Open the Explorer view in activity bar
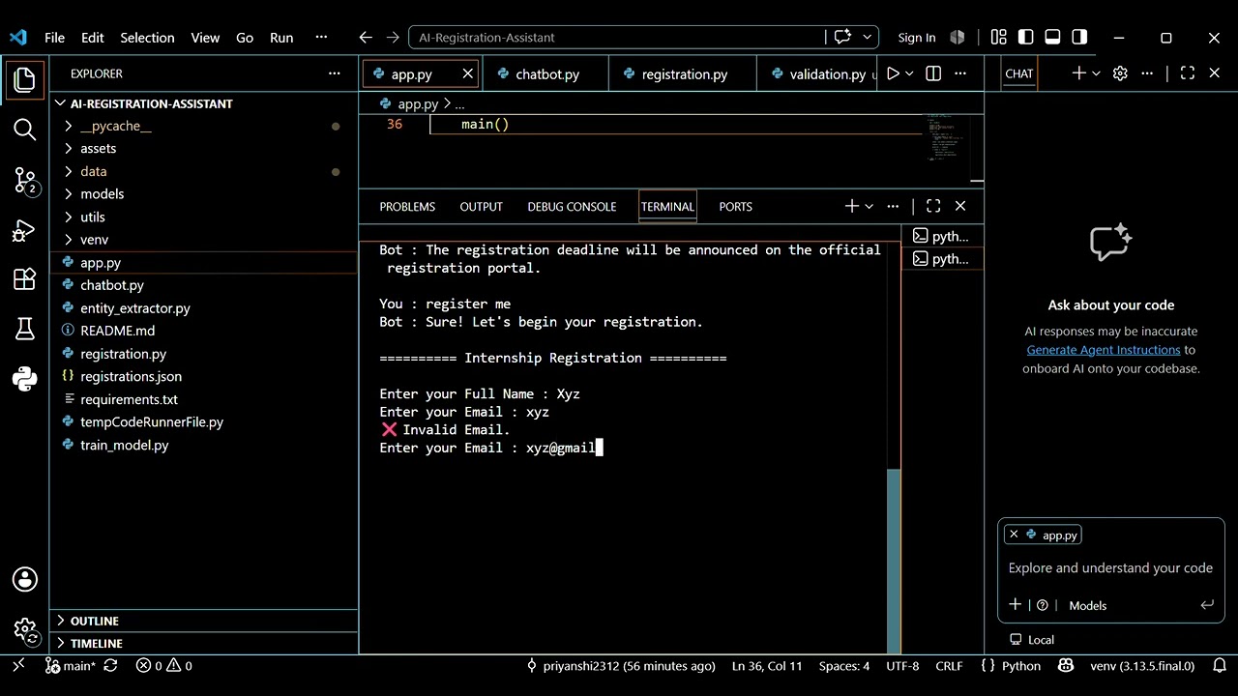The width and height of the screenshot is (1238, 696). tap(25, 79)
